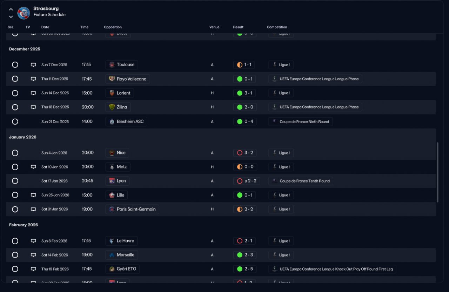Click the Rayo Vallecano club badge
449x292 pixels.
pyautogui.click(x=112, y=79)
